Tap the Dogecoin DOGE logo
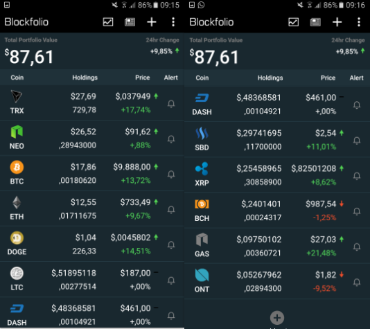 (17, 238)
